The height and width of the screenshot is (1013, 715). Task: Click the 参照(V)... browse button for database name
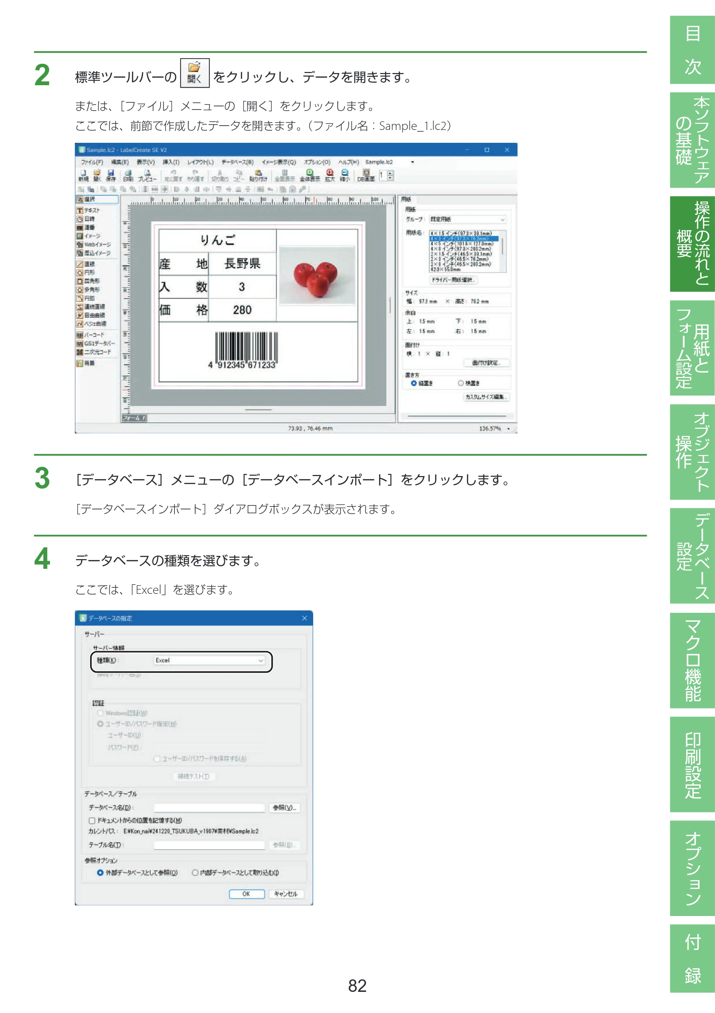point(285,808)
